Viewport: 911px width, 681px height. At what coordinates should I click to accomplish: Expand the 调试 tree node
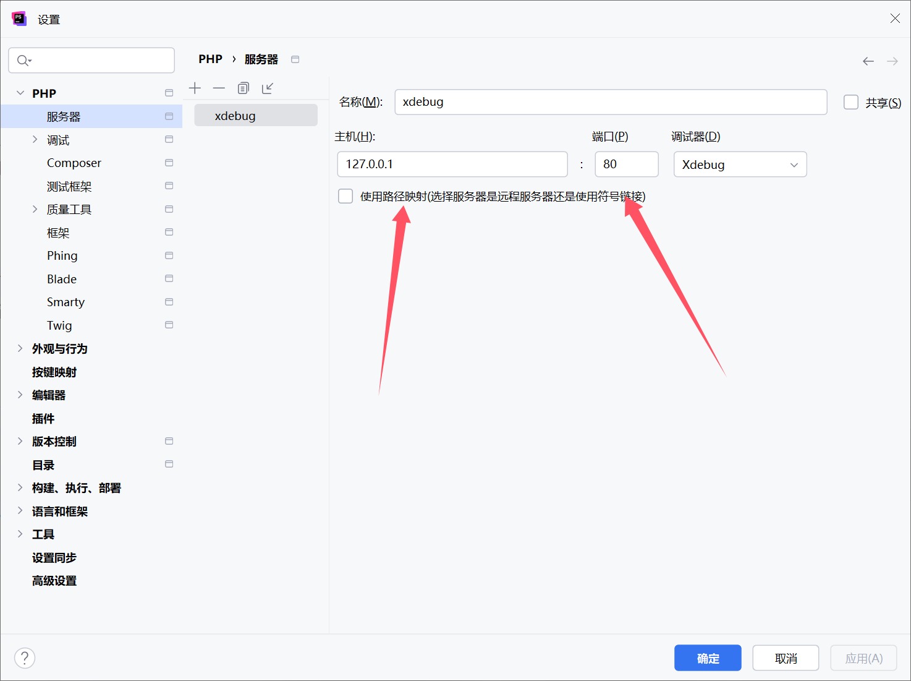(35, 140)
